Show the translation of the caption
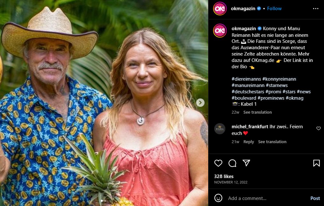This screenshot has height=206, width=324. coord(257,112)
